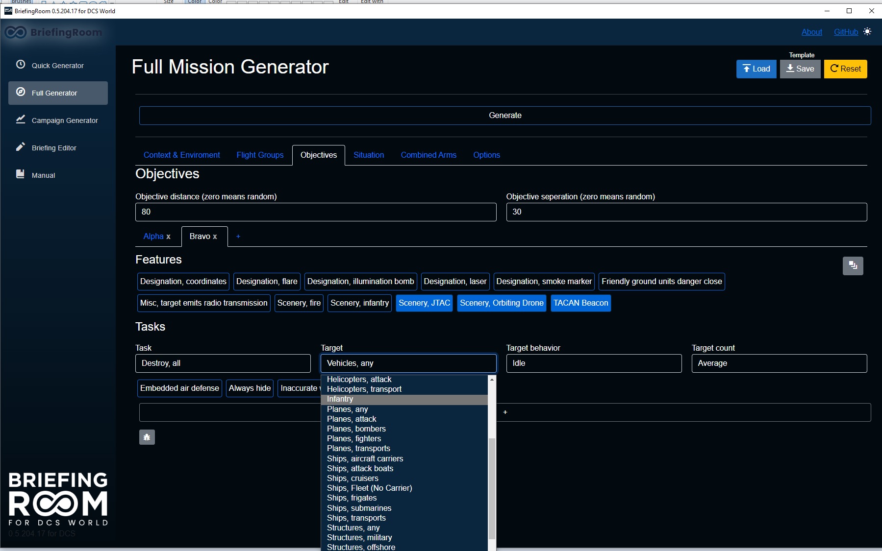The width and height of the screenshot is (882, 551).
Task: Open the Task dropdown showing Destroy, all
Action: [x=223, y=363]
